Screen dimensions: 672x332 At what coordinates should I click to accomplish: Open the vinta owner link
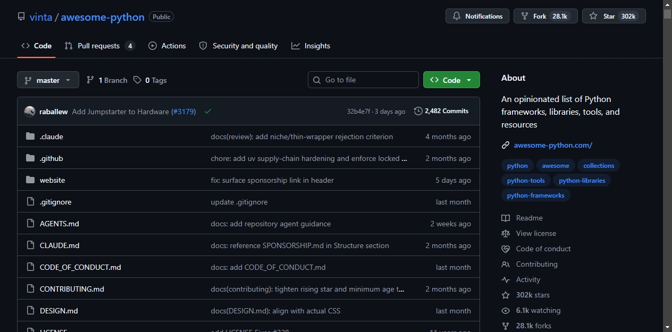(41, 17)
